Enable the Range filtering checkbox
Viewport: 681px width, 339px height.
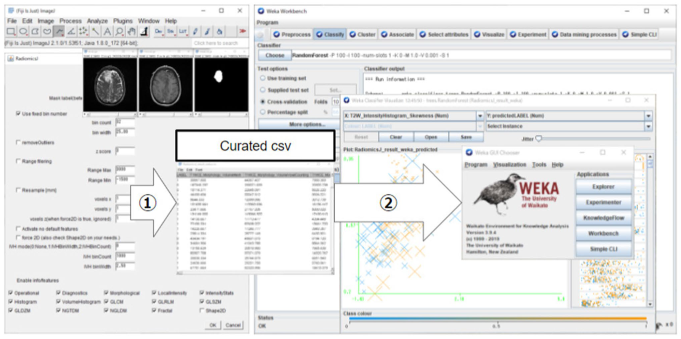18,161
